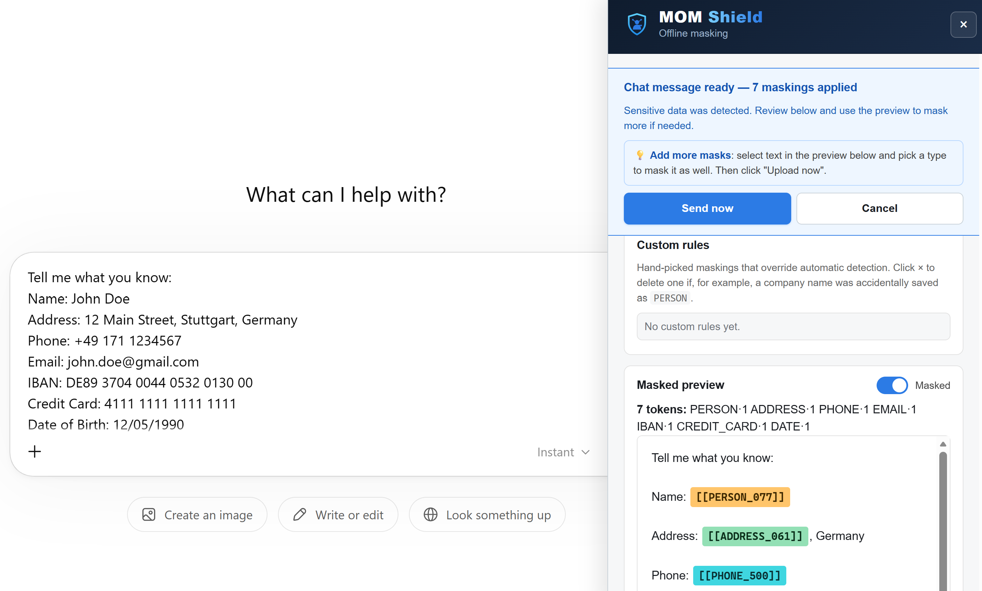This screenshot has height=591, width=982.
Task: Open the Instant model dropdown
Action: pos(563,452)
